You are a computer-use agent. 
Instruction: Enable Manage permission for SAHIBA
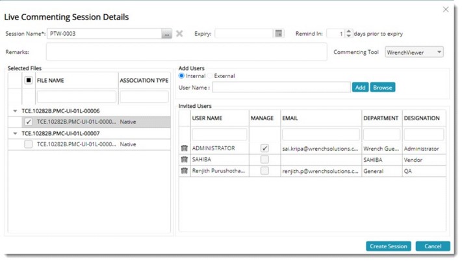tap(264, 160)
